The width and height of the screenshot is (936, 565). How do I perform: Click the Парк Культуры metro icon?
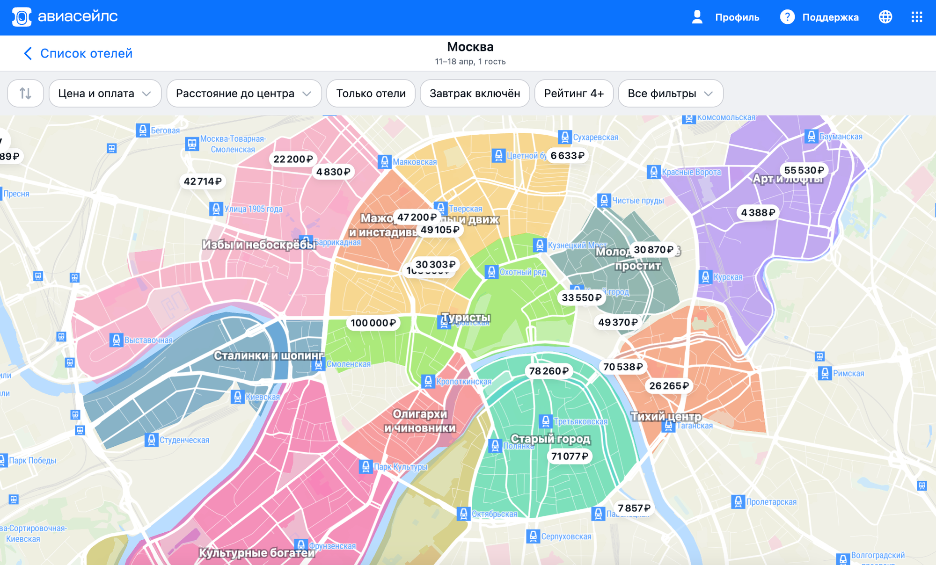click(366, 466)
